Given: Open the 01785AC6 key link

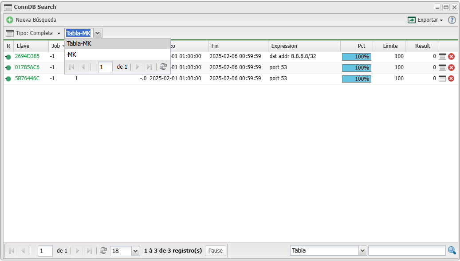Looking at the screenshot, I should coord(27,67).
